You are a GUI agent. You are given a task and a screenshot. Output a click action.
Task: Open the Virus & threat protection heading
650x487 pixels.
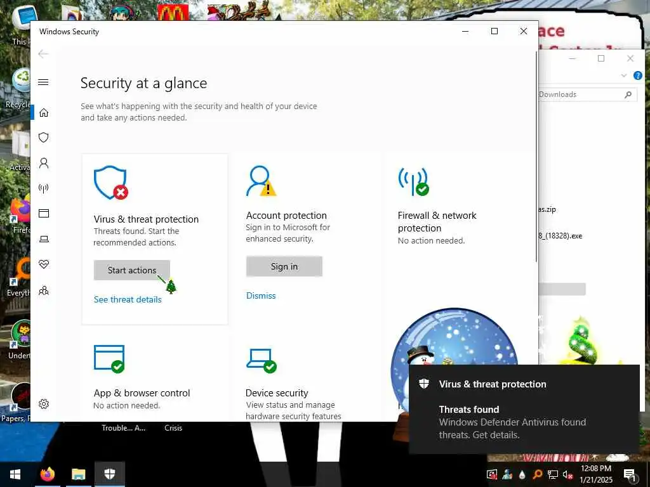[x=146, y=219]
